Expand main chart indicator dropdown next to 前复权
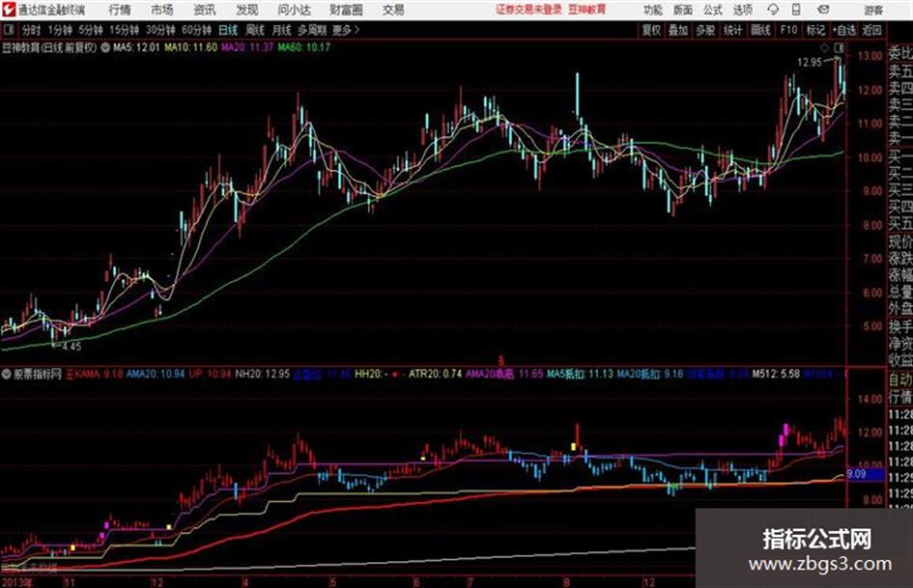This screenshot has width=913, height=588. coord(105,47)
